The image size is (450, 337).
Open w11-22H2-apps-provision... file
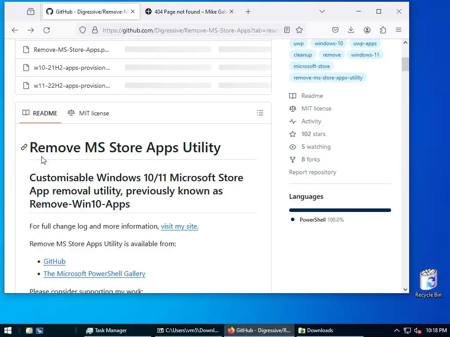click(72, 86)
